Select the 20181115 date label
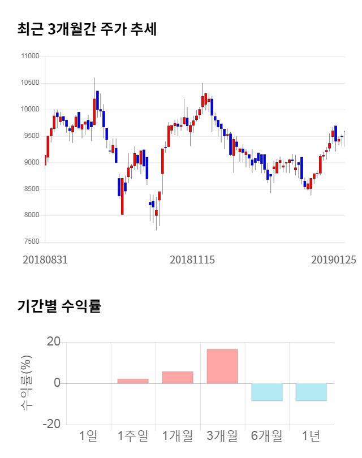This screenshot has height=458, width=362. (192, 260)
